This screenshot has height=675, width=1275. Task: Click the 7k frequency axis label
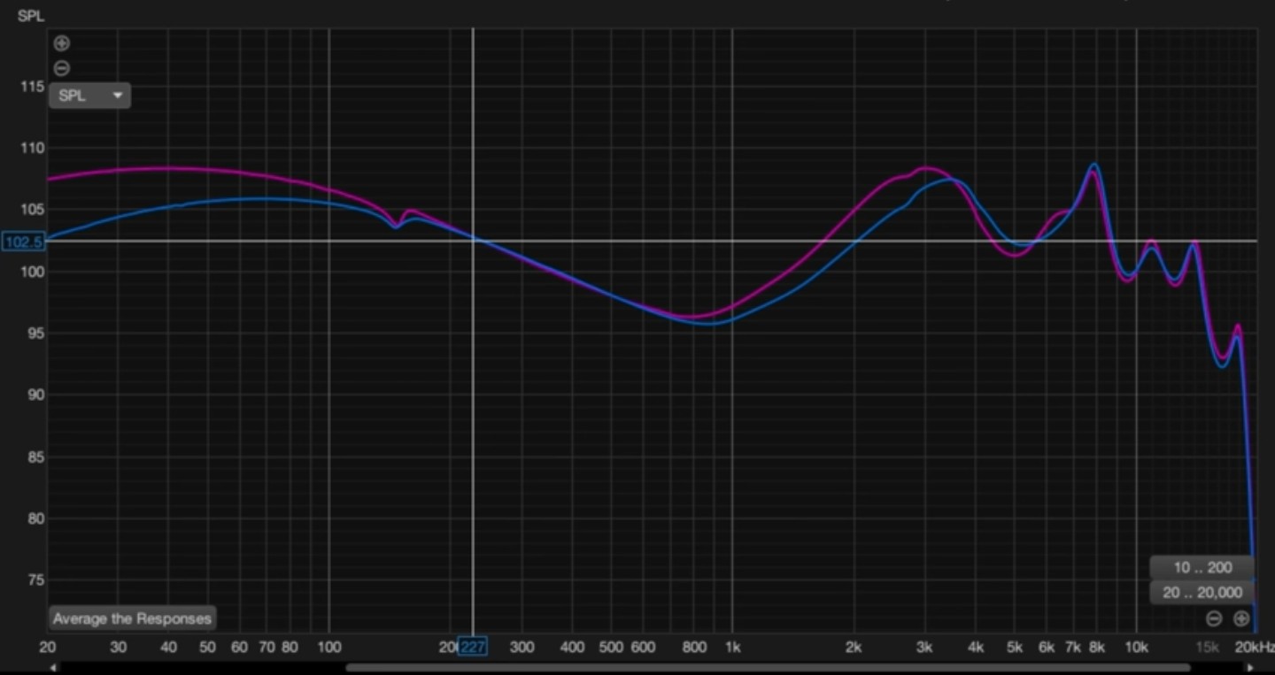tap(1073, 647)
